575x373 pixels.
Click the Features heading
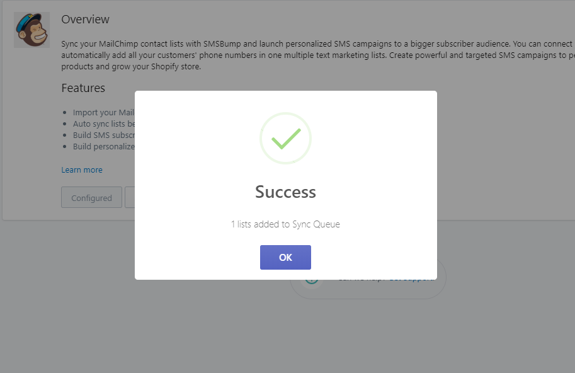click(83, 88)
